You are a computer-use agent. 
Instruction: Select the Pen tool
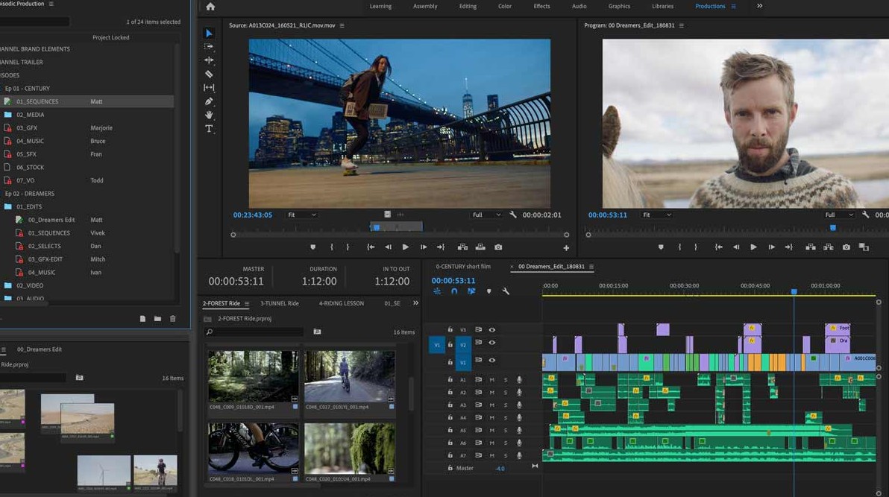click(x=209, y=101)
